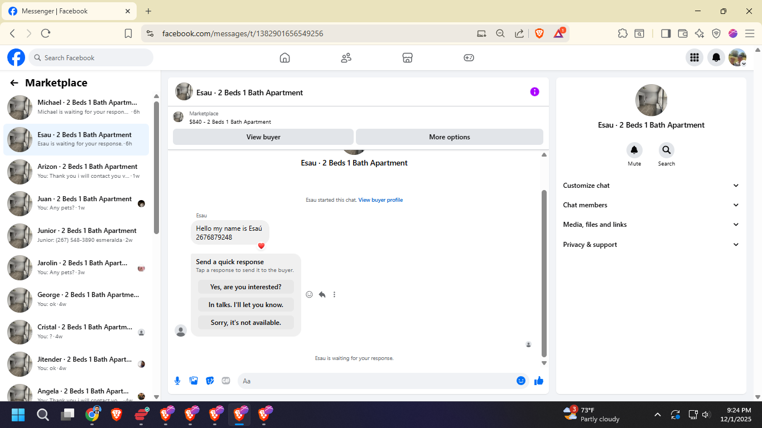This screenshot has width=762, height=428.
Task: Open the emoji picker in message box
Action: (521, 381)
